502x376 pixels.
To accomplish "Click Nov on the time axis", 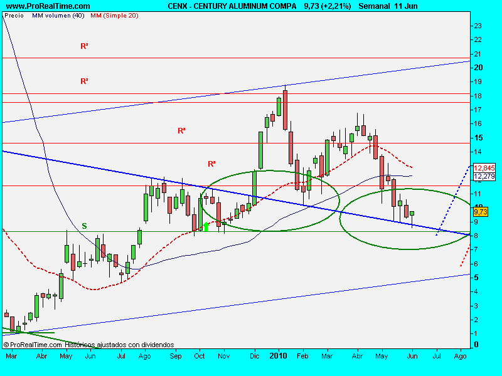I will pos(224,356).
